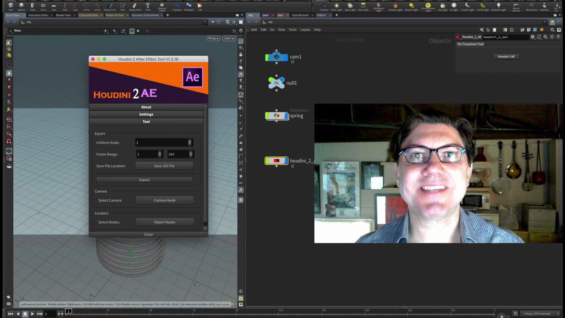Select the Grid shelf tool
The height and width of the screenshot is (318, 565).
coord(54,7)
